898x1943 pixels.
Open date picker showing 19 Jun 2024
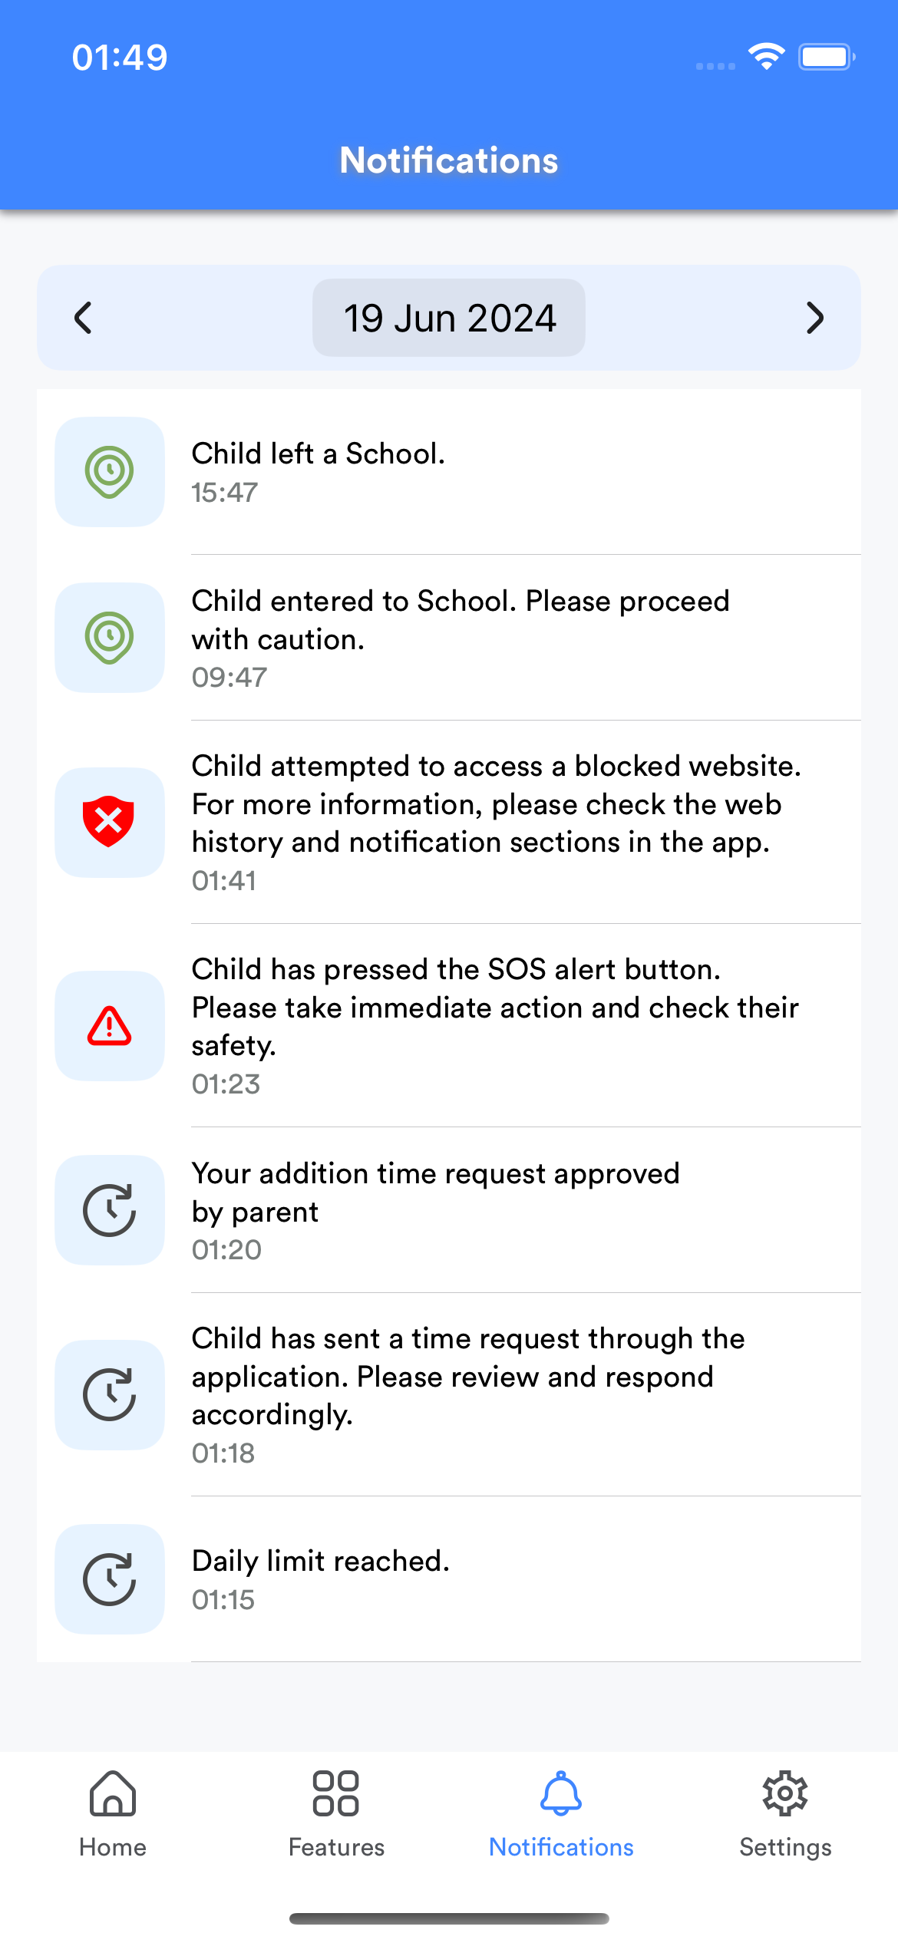point(449,318)
